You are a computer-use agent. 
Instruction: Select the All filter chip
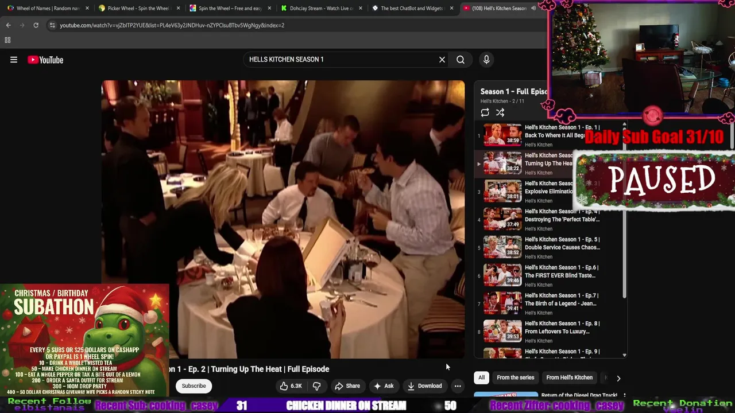481,377
